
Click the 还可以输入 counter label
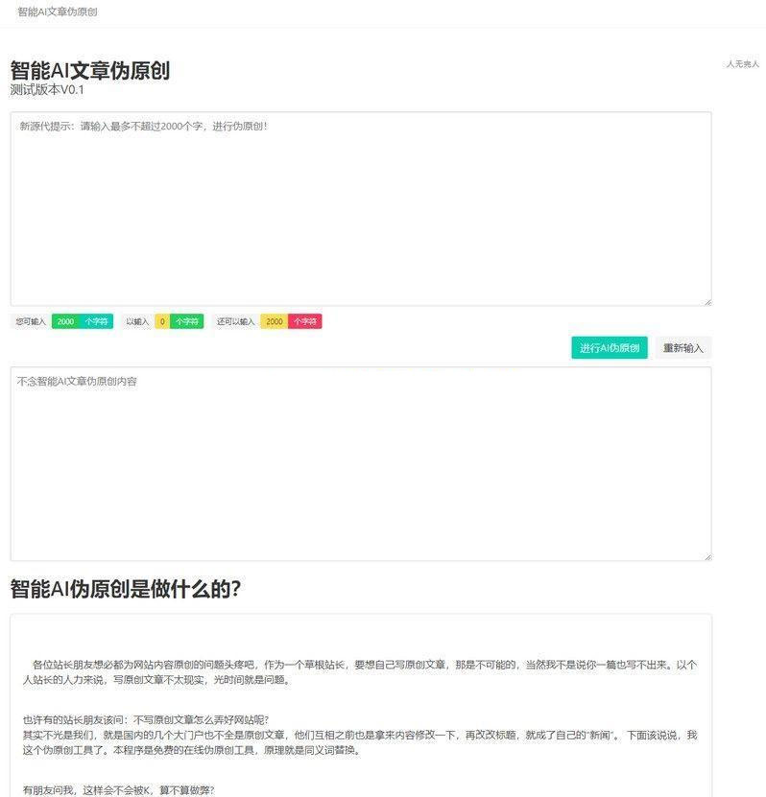point(235,321)
